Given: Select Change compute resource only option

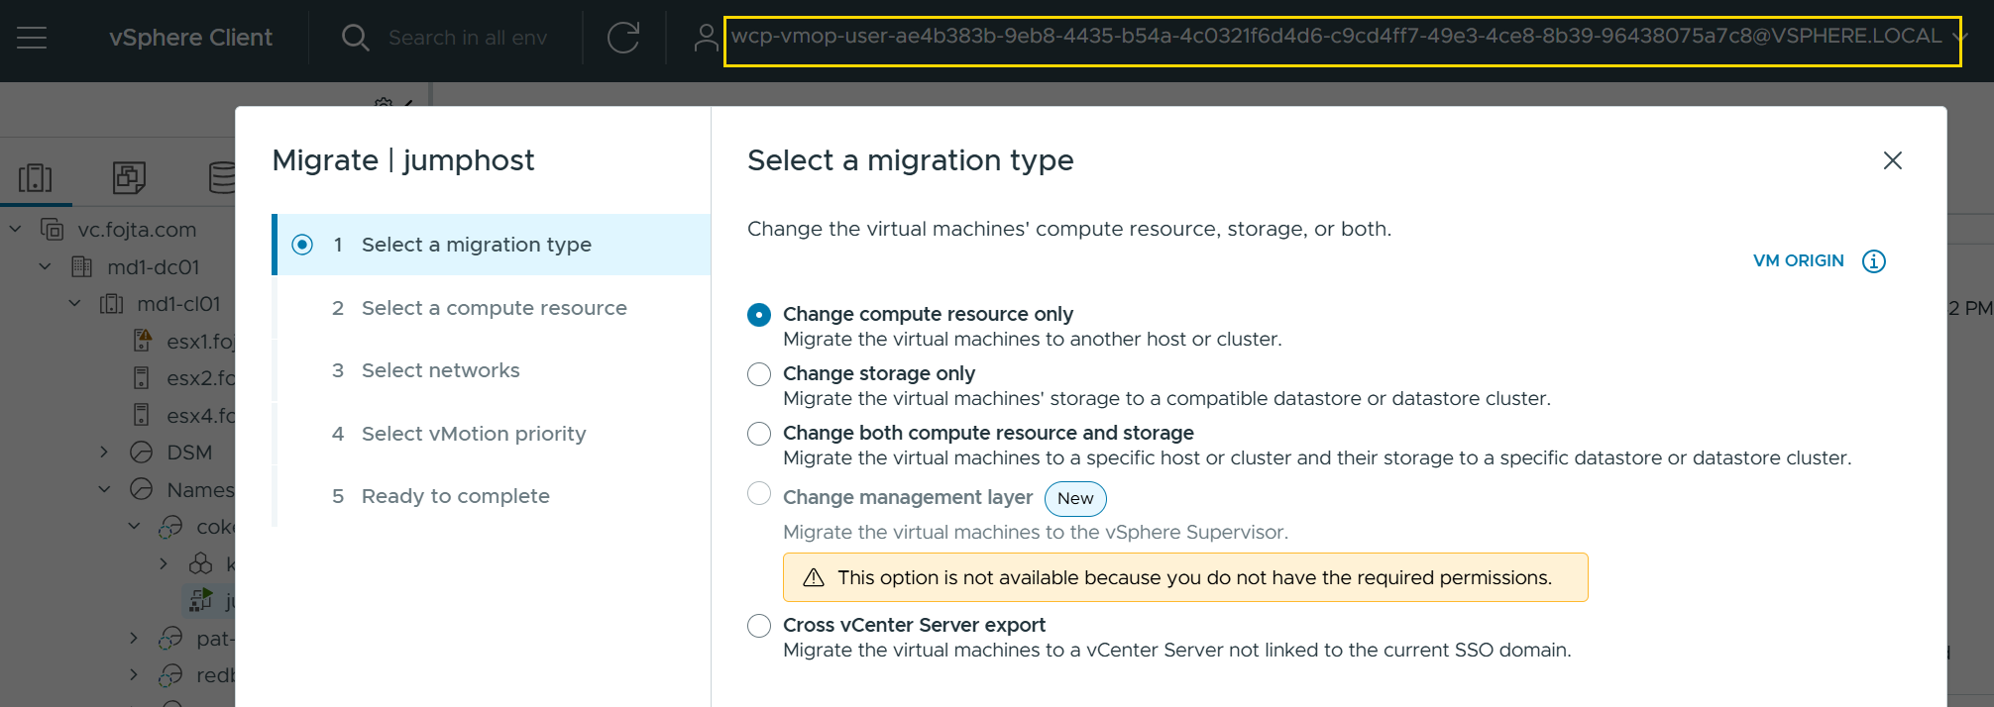Looking at the screenshot, I should coord(759,315).
